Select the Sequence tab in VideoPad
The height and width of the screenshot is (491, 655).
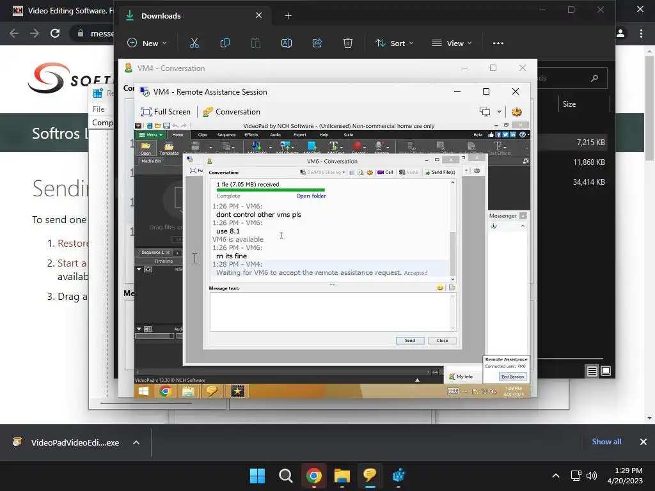[x=226, y=135]
